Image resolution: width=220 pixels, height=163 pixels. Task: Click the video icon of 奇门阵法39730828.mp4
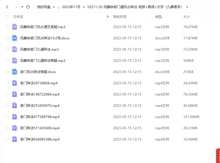(x=15, y=83)
